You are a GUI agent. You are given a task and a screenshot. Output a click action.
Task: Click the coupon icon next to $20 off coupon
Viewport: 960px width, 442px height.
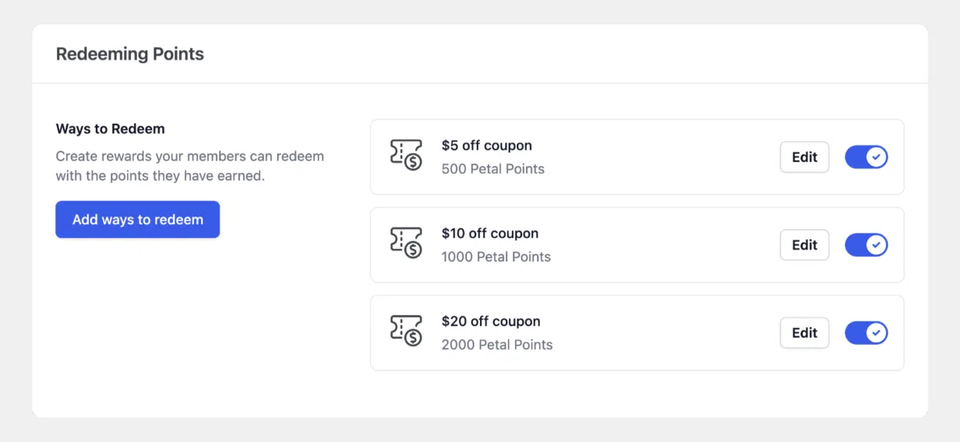coord(406,331)
